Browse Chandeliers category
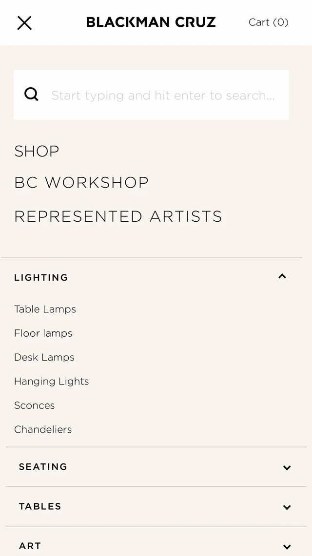This screenshot has height=556, width=312. pyautogui.click(x=43, y=429)
